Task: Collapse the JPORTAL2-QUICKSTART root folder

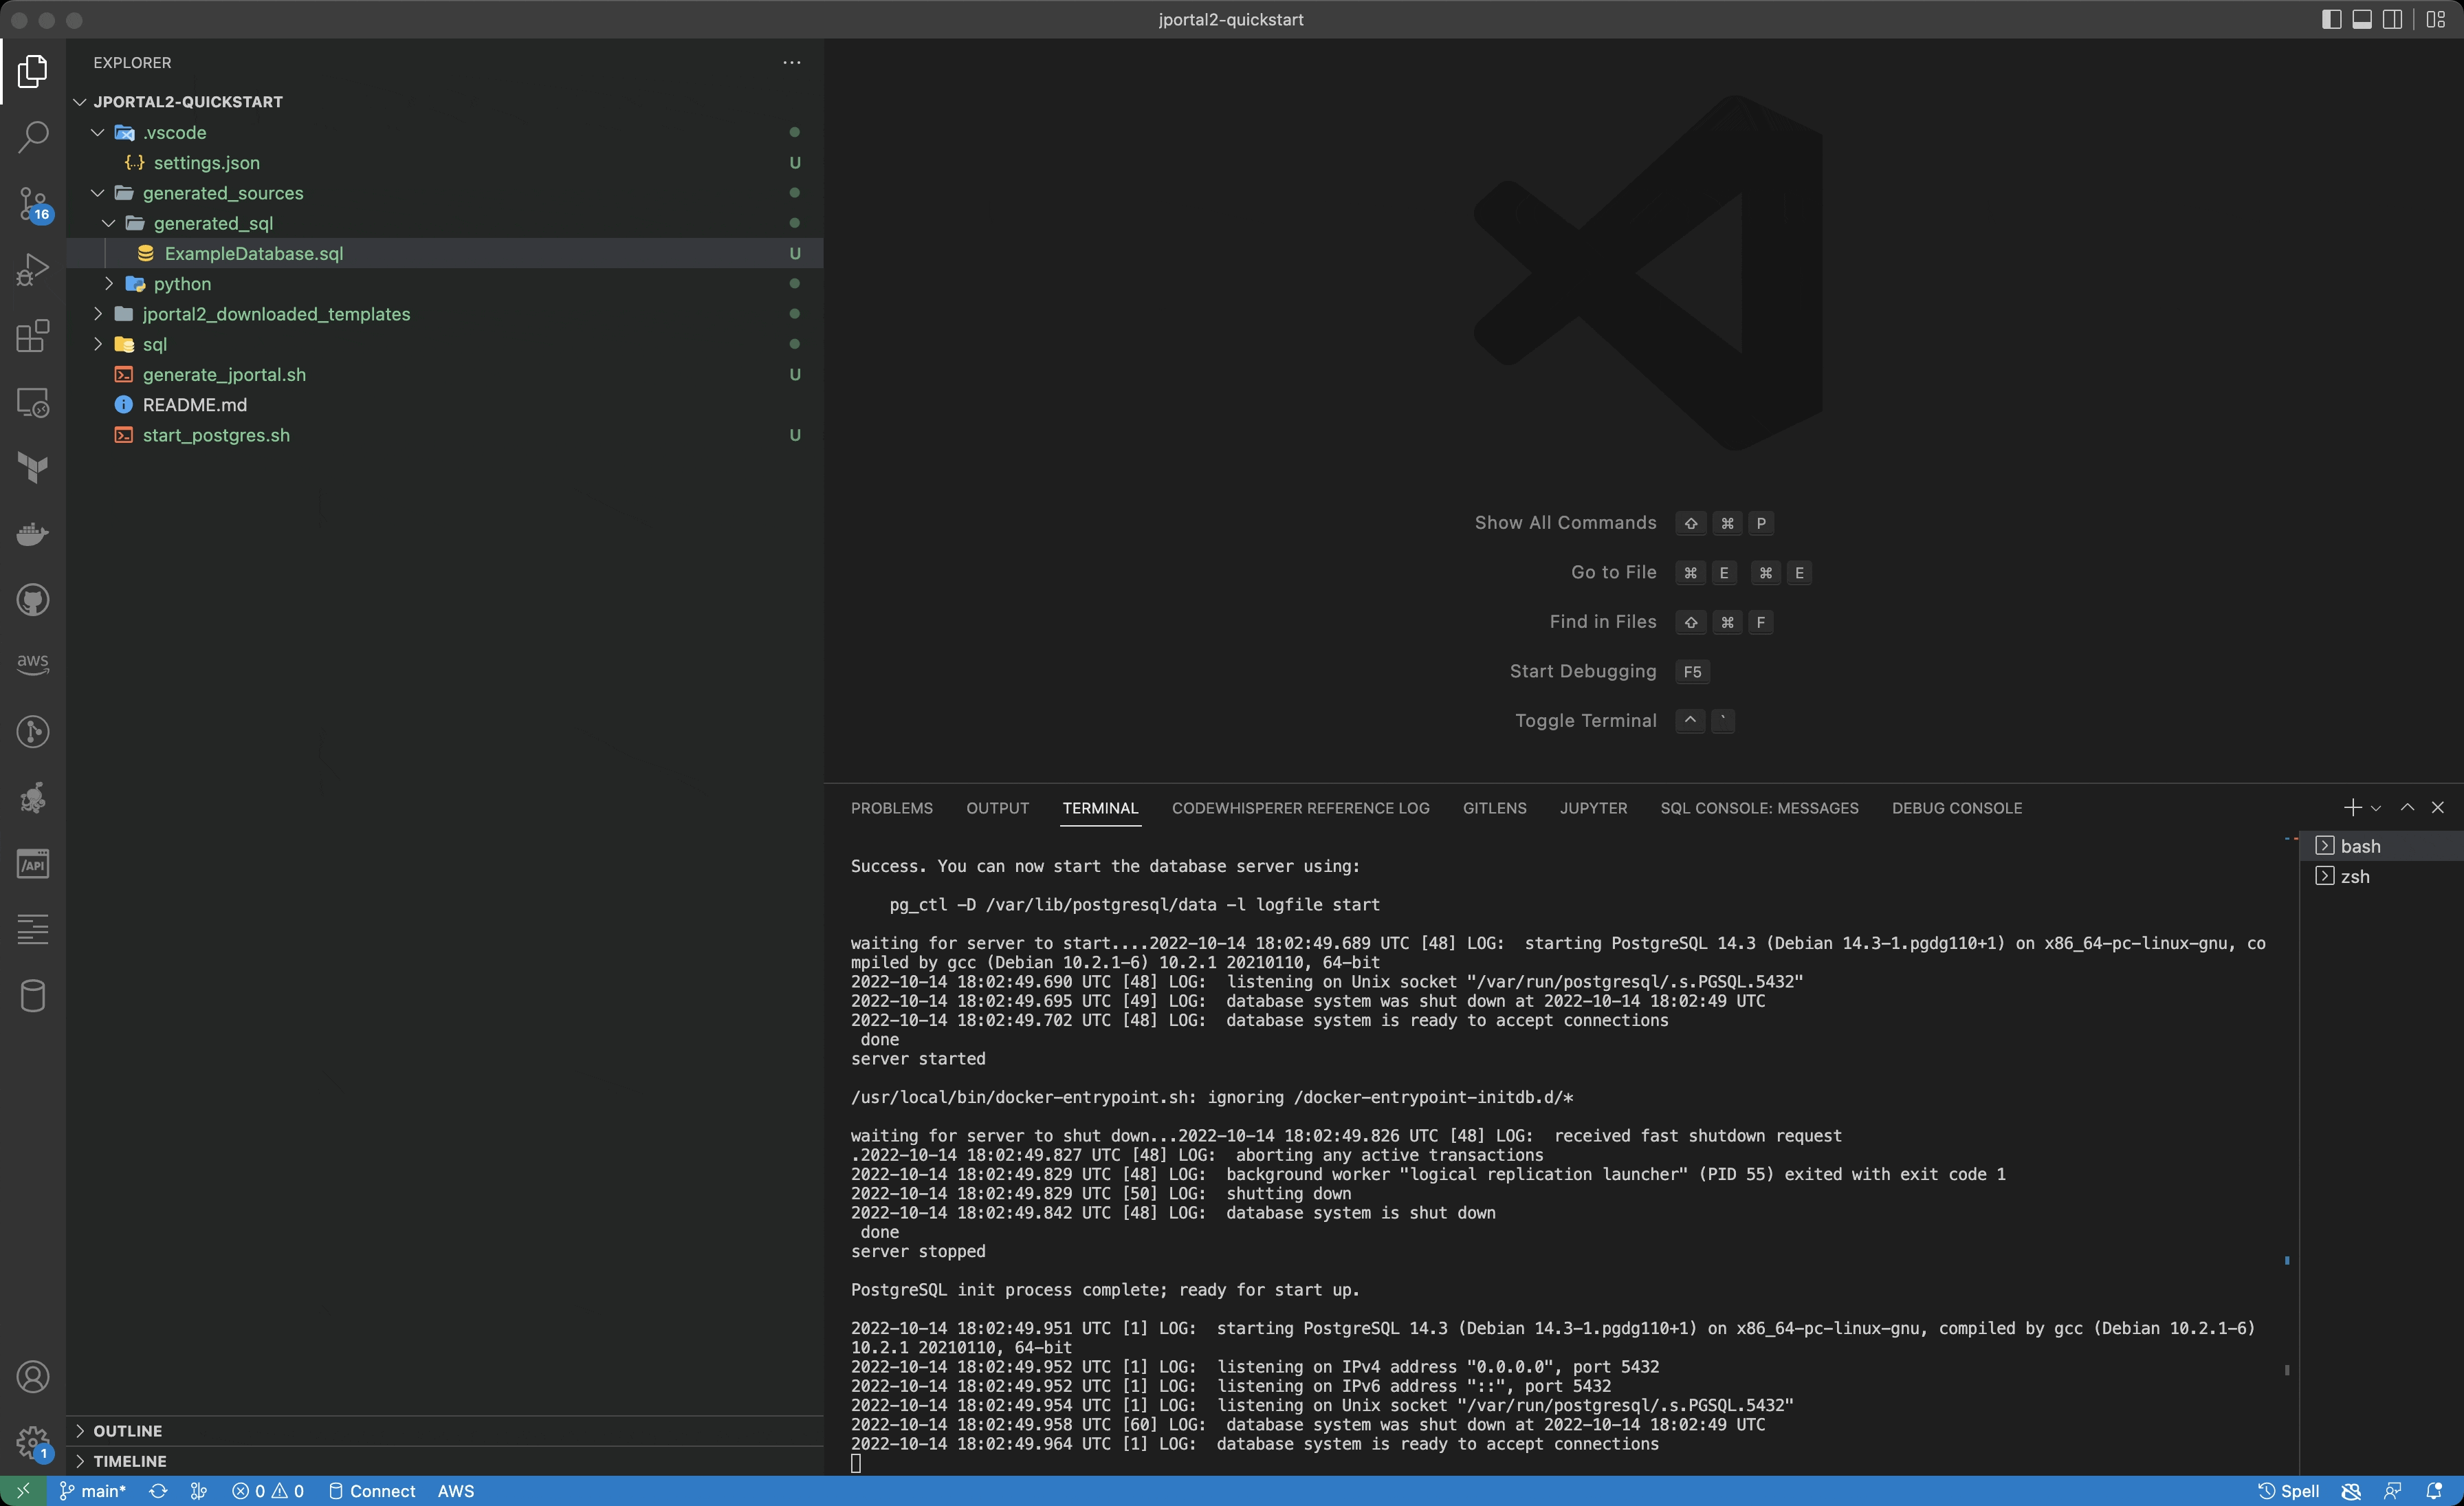Action: click(80, 102)
